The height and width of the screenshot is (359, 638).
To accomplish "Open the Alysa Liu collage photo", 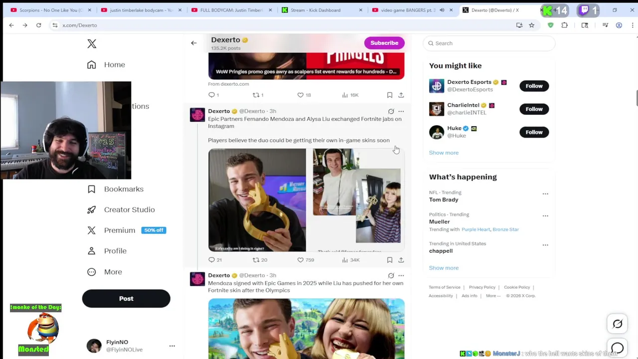I will click(x=356, y=200).
